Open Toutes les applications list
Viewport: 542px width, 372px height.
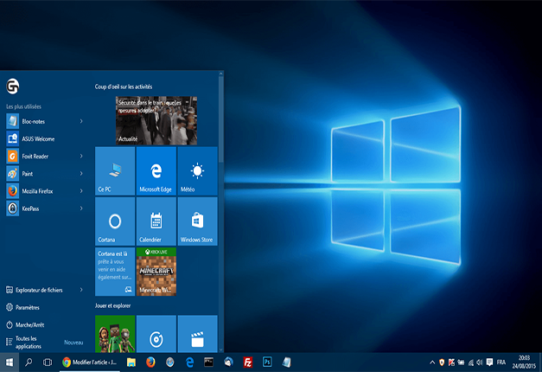pos(26,342)
